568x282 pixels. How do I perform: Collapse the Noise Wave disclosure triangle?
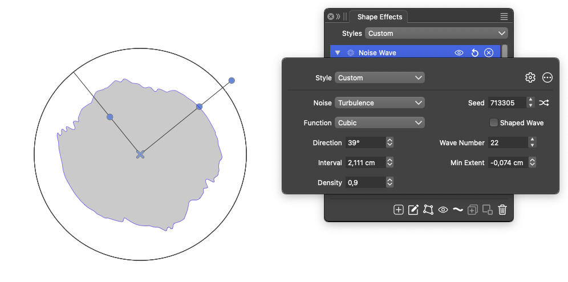pos(338,53)
